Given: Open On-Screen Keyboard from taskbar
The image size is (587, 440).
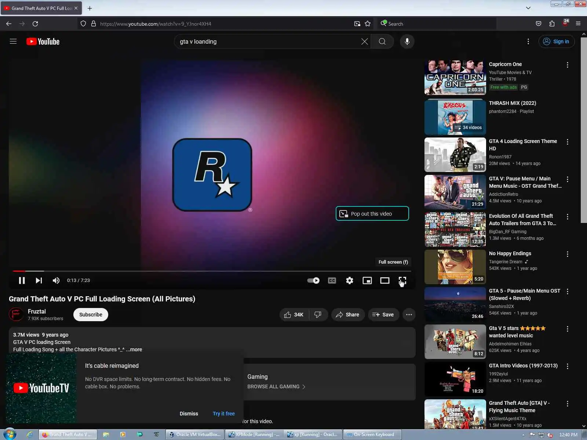Looking at the screenshot, I should pos(372,434).
